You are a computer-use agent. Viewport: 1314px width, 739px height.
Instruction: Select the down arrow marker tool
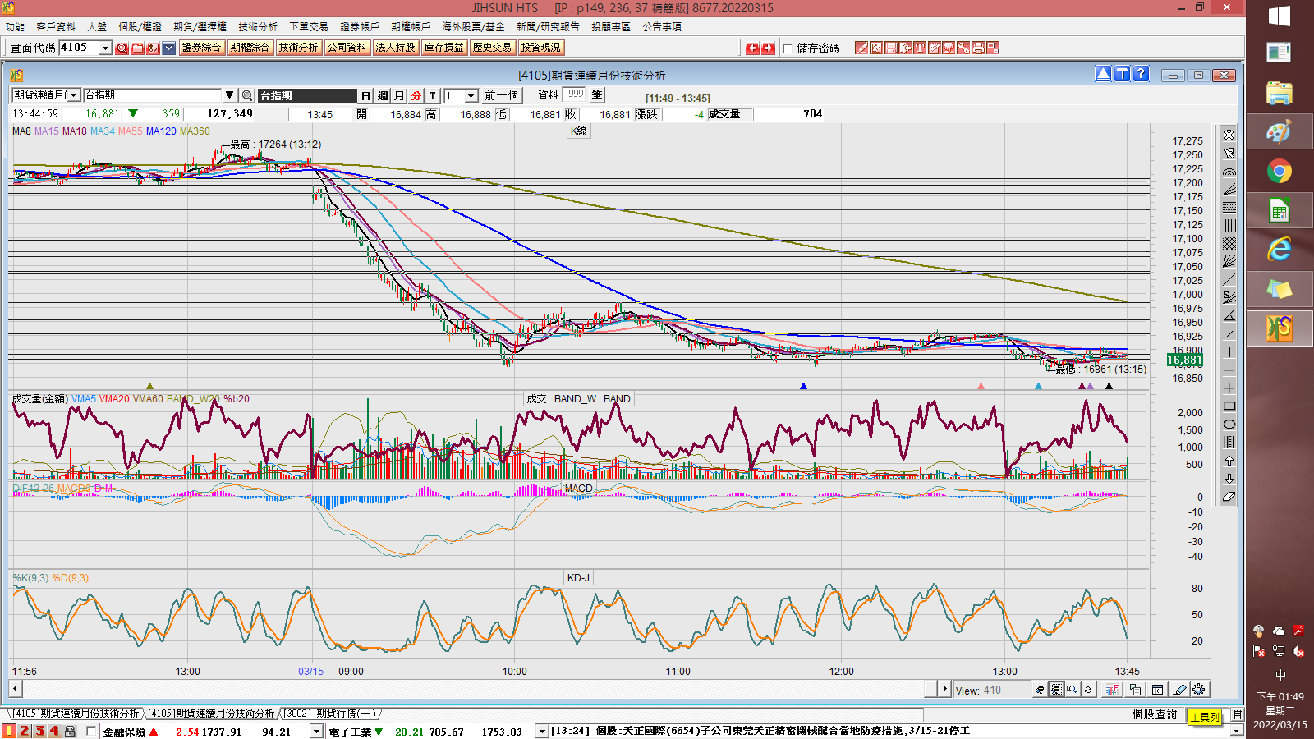click(1229, 478)
